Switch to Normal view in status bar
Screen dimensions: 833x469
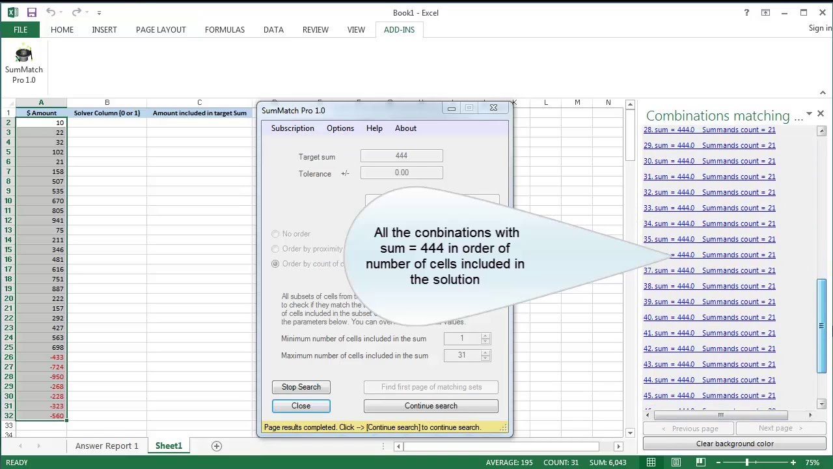tap(651, 462)
